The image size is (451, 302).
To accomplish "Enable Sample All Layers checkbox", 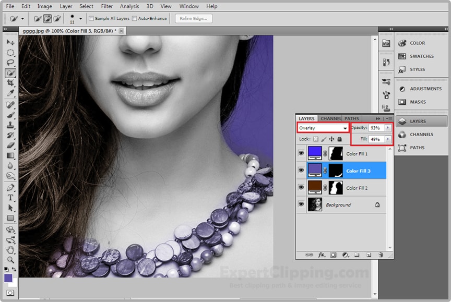I will (x=92, y=19).
